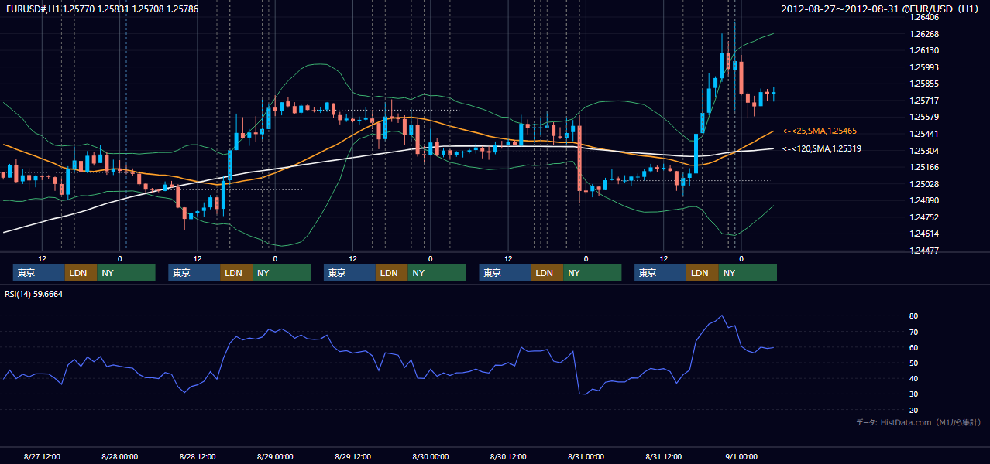Click the first LDN session block
This screenshot has width=990, height=464.
coord(81,273)
